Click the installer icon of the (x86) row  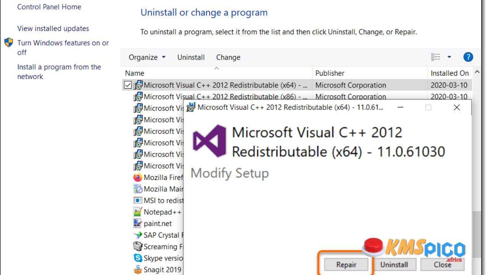coord(138,97)
